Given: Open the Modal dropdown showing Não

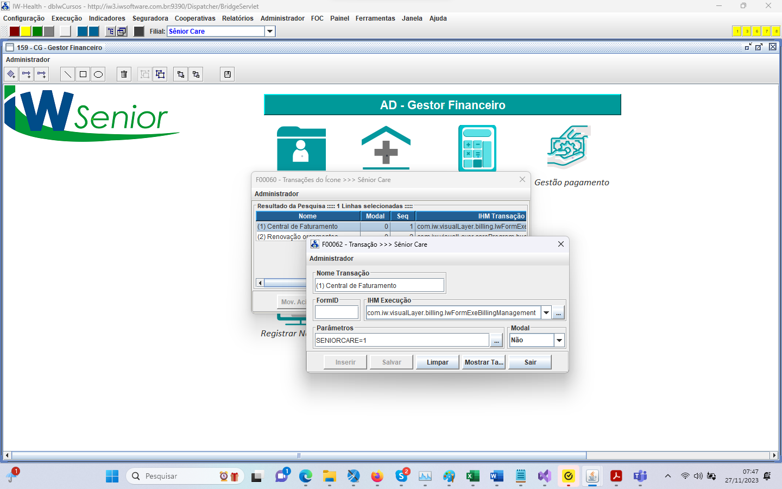Looking at the screenshot, I should coord(559,340).
